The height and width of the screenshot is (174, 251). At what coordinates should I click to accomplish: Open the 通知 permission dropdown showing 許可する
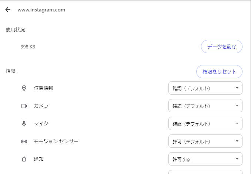[205, 159]
